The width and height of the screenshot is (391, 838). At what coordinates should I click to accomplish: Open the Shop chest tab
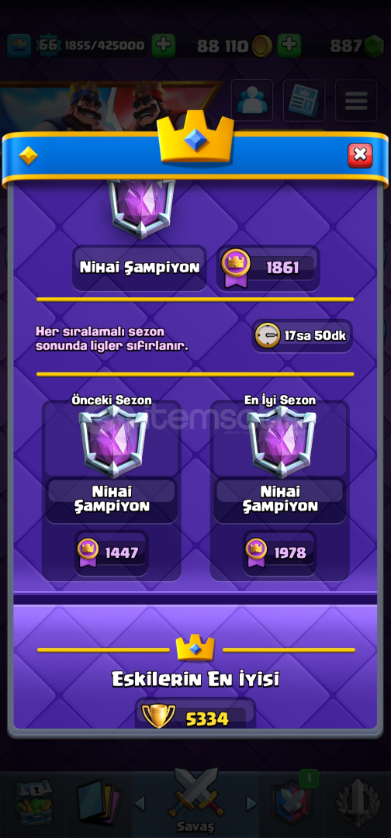33,803
